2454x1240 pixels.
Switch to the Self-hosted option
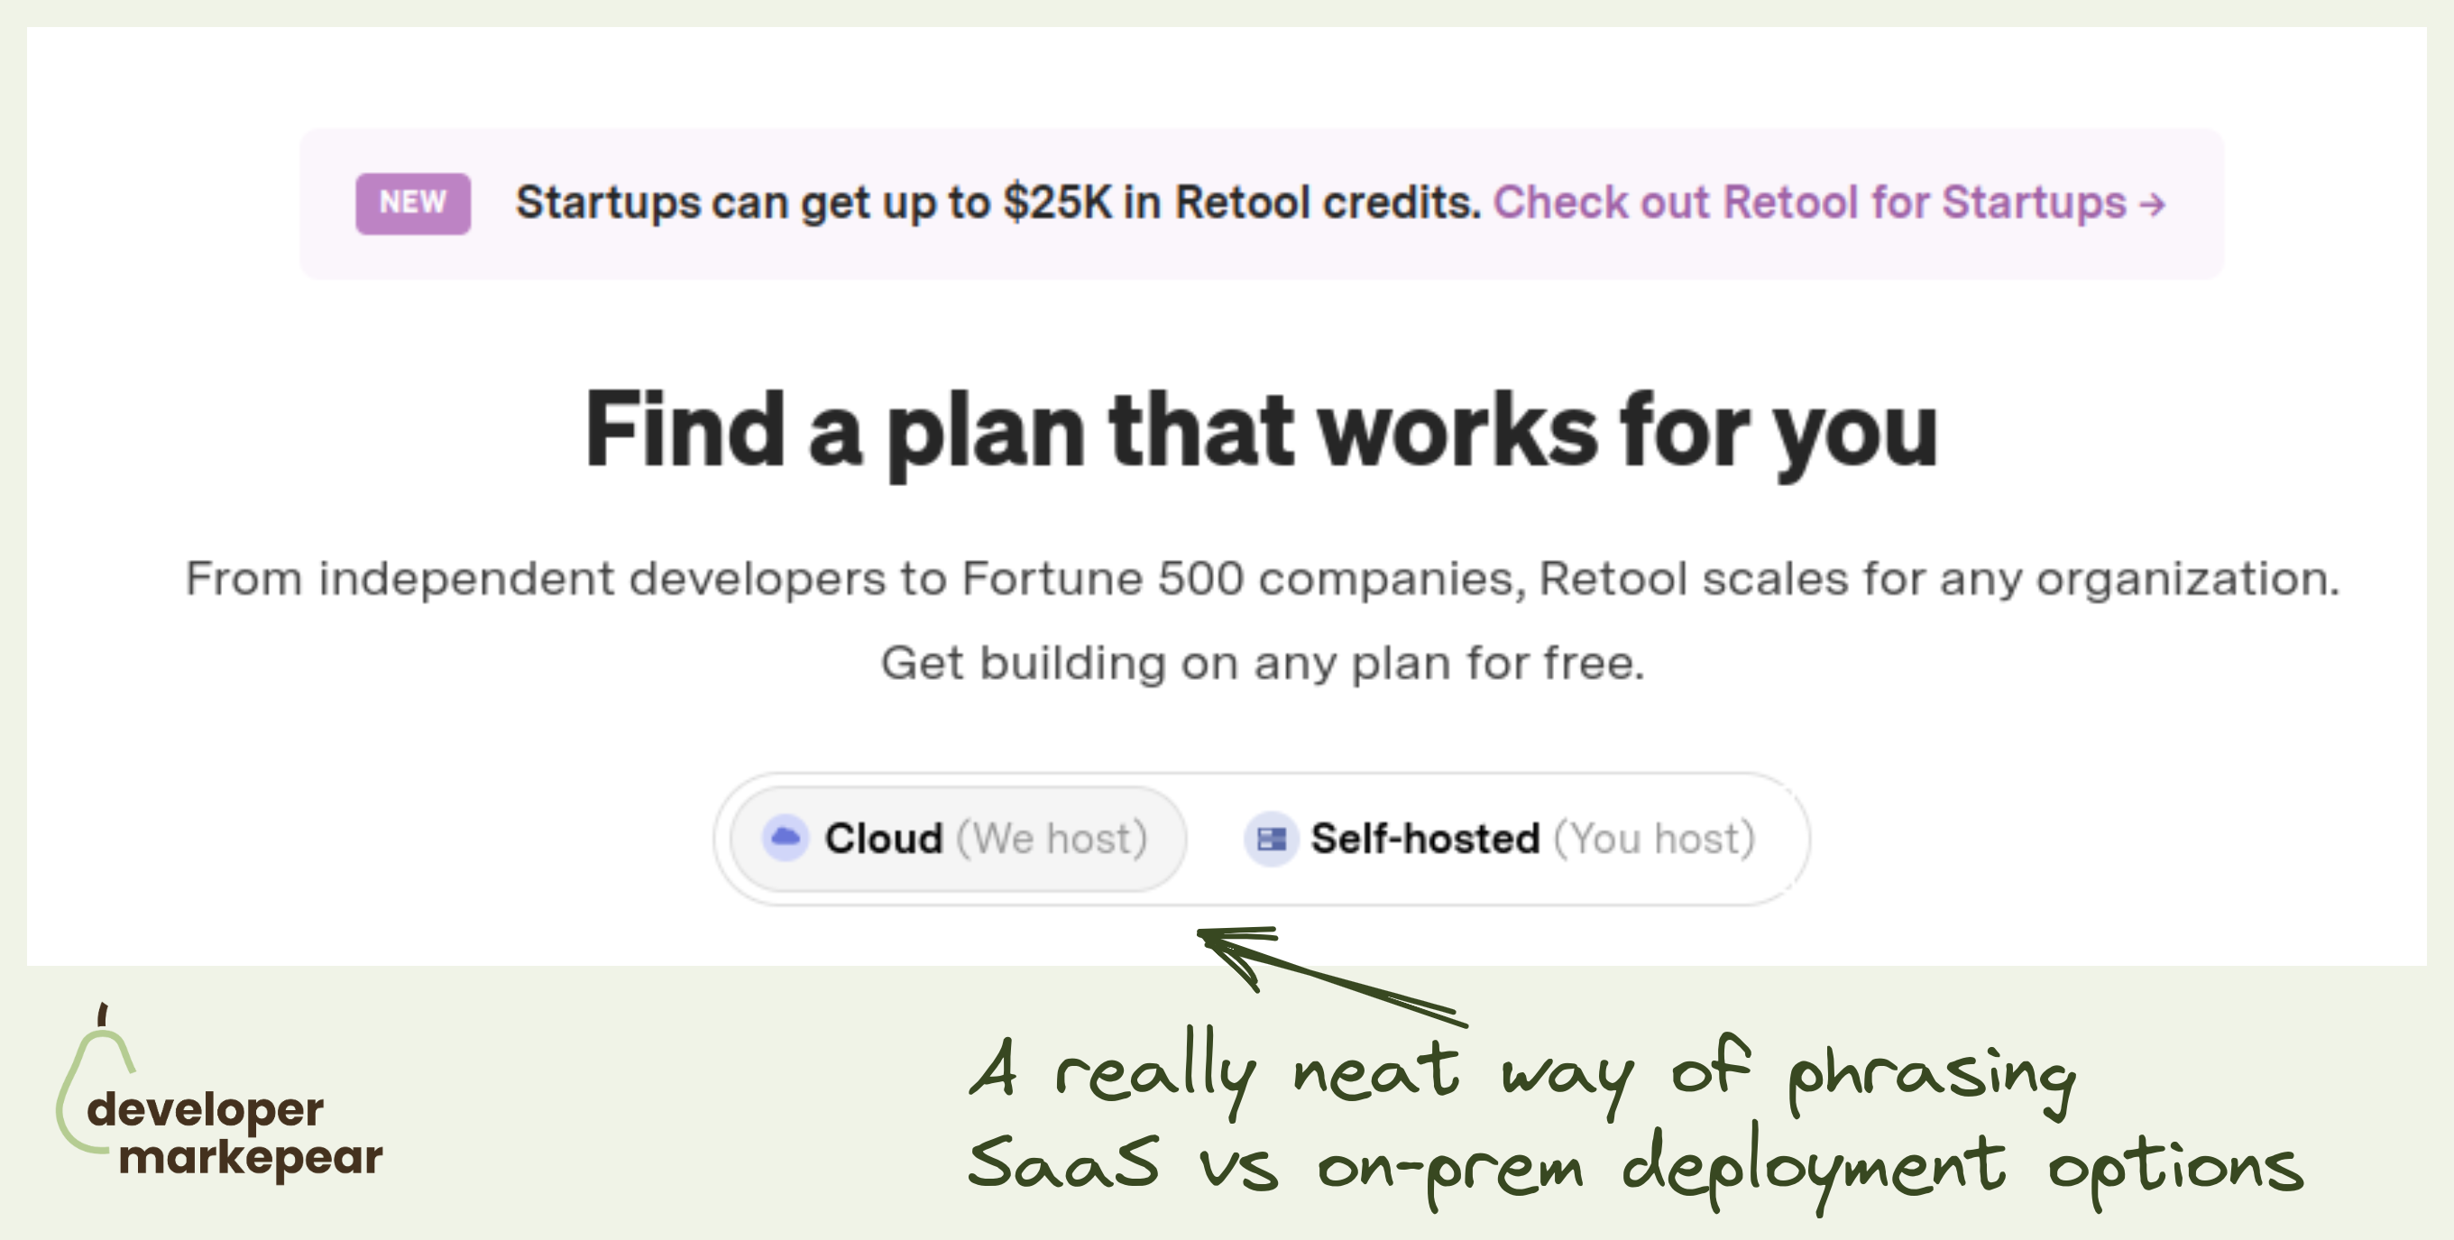point(1501,839)
